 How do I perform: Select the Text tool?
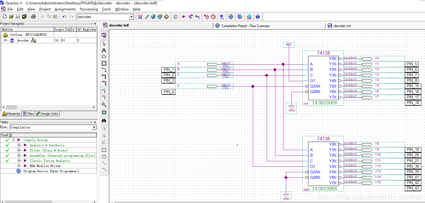pos(104,50)
